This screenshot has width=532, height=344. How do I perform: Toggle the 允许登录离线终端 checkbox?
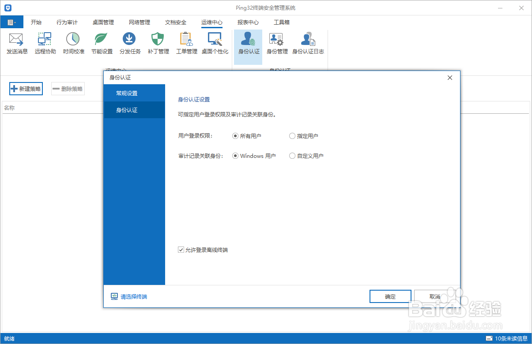click(181, 250)
